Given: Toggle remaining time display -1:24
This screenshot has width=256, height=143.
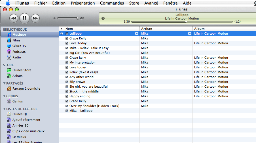Looking at the screenshot, I should (237, 22).
